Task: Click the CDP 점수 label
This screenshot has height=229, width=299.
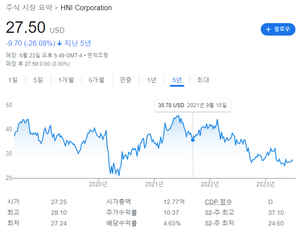Action: [x=218, y=202]
